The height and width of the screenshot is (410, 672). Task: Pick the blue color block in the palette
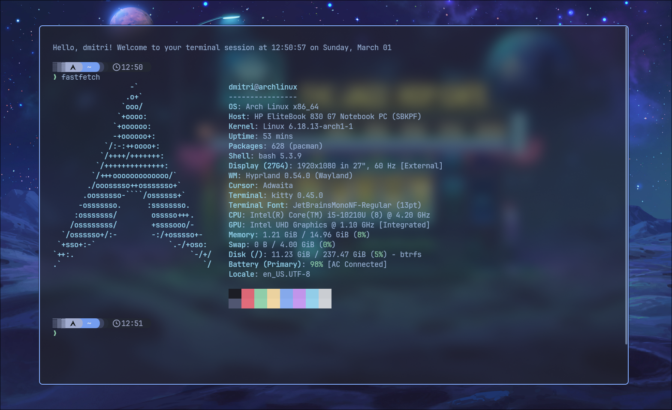point(286,298)
